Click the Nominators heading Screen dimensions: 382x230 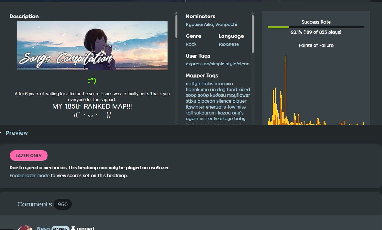201,17
